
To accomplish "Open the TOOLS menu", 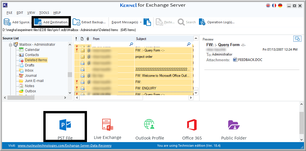I will (44, 13).
